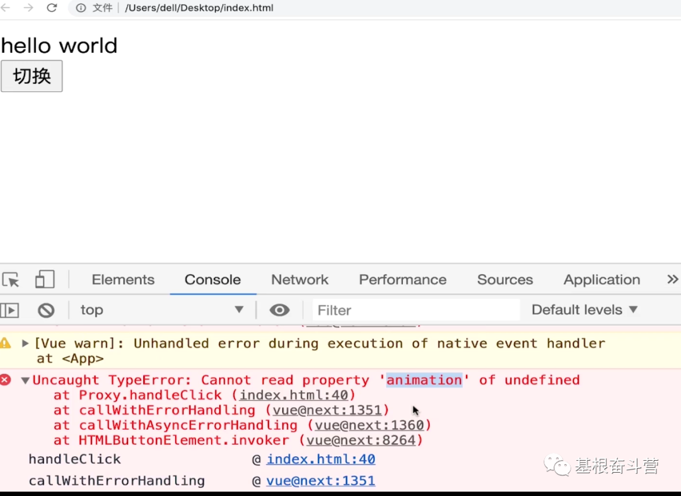The width and height of the screenshot is (681, 496).
Task: Show the console sidebar panel icon
Action: [9, 310]
